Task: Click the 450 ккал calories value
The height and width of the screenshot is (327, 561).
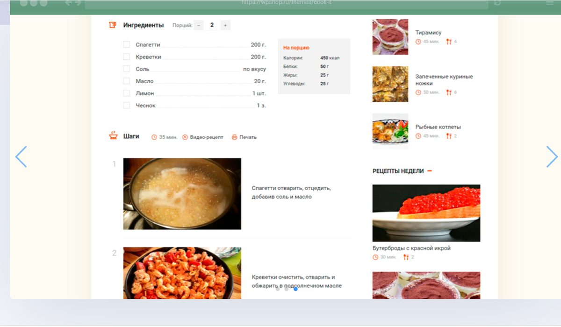Action: [x=330, y=58]
